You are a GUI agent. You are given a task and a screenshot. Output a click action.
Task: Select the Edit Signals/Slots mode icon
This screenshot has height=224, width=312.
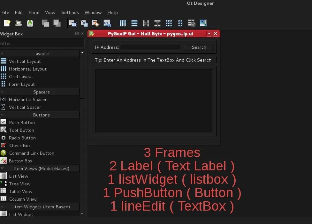tap(84, 23)
